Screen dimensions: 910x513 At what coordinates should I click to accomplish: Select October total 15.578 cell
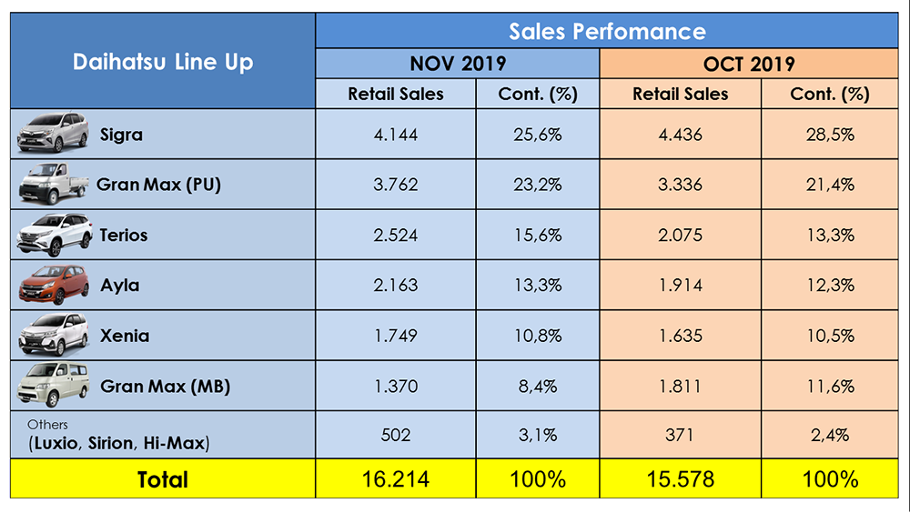click(680, 479)
